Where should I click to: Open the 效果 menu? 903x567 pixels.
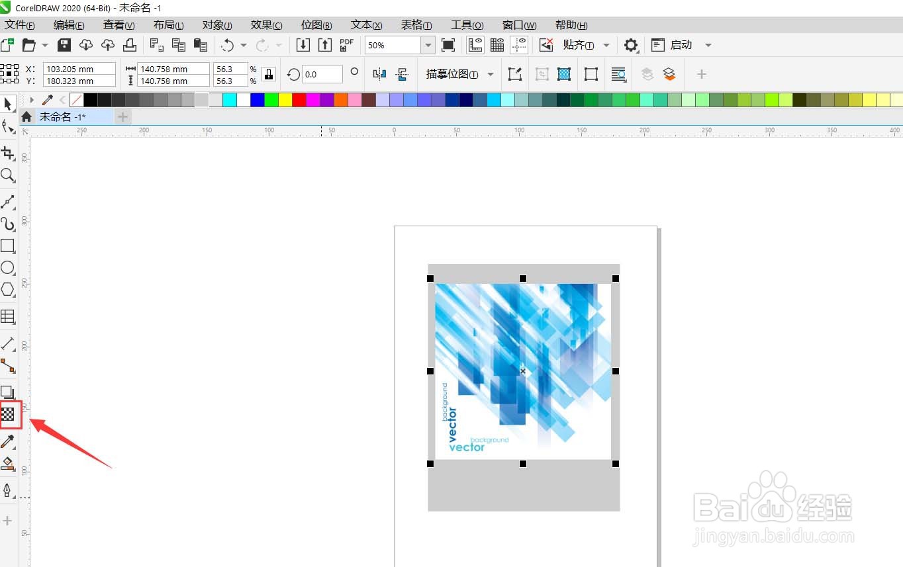(266, 25)
